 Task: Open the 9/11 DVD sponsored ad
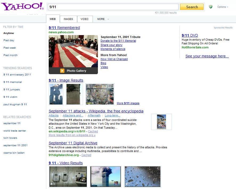190,35
